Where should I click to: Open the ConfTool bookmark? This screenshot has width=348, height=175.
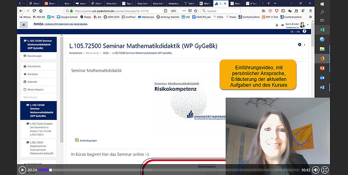pos(128,17)
